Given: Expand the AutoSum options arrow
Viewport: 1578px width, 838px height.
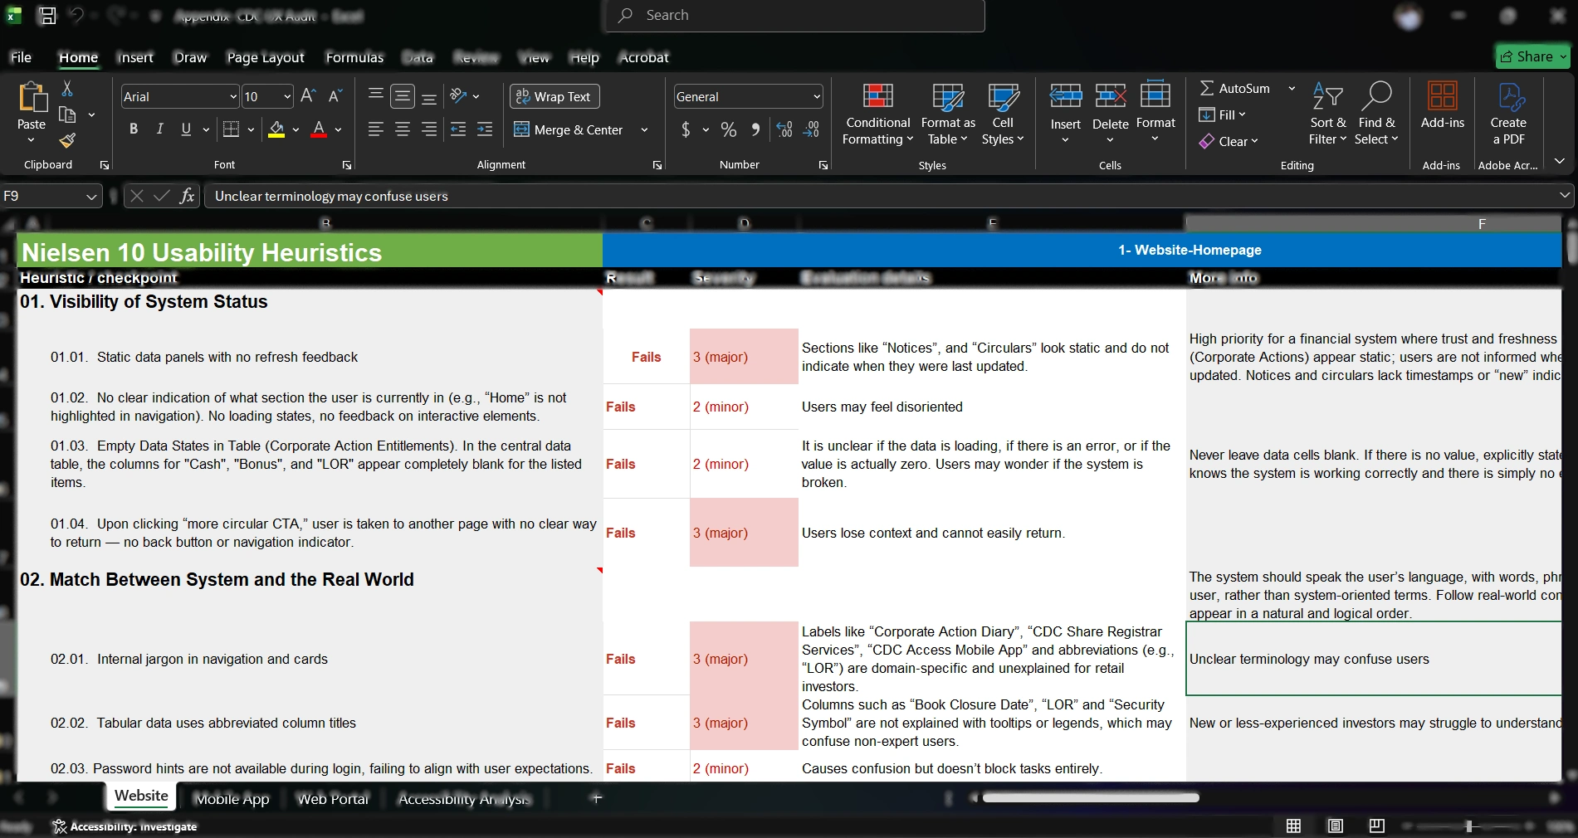Looking at the screenshot, I should (1292, 88).
